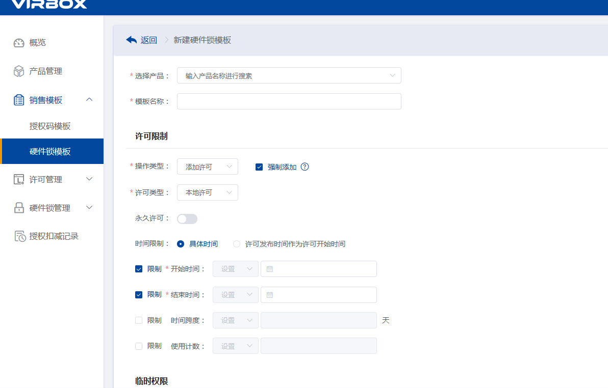Screen dimensions: 608x388
Task: Uncheck the 限制 checkbox for 开始时间
Action: tap(138, 269)
